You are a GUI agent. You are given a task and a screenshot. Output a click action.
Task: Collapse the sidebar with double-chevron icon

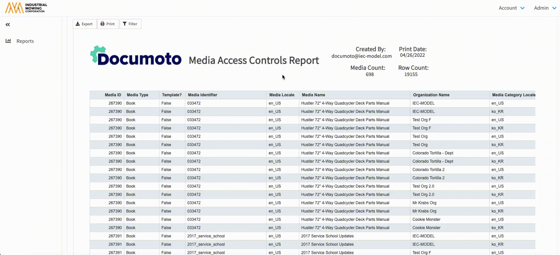(x=8, y=25)
